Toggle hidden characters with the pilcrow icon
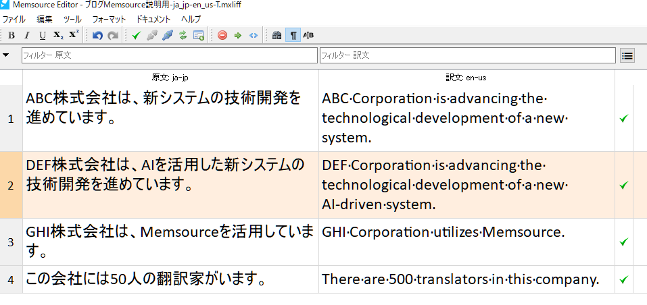Screen dimensions: 647x305 coord(293,35)
